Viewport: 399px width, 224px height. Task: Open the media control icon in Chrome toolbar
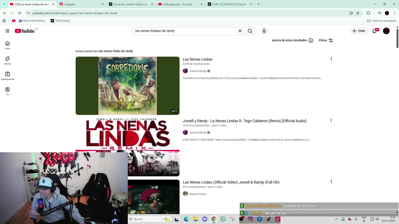tap(379, 13)
